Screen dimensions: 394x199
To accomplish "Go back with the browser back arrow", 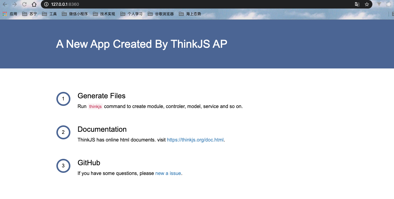I will click(x=5, y=4).
